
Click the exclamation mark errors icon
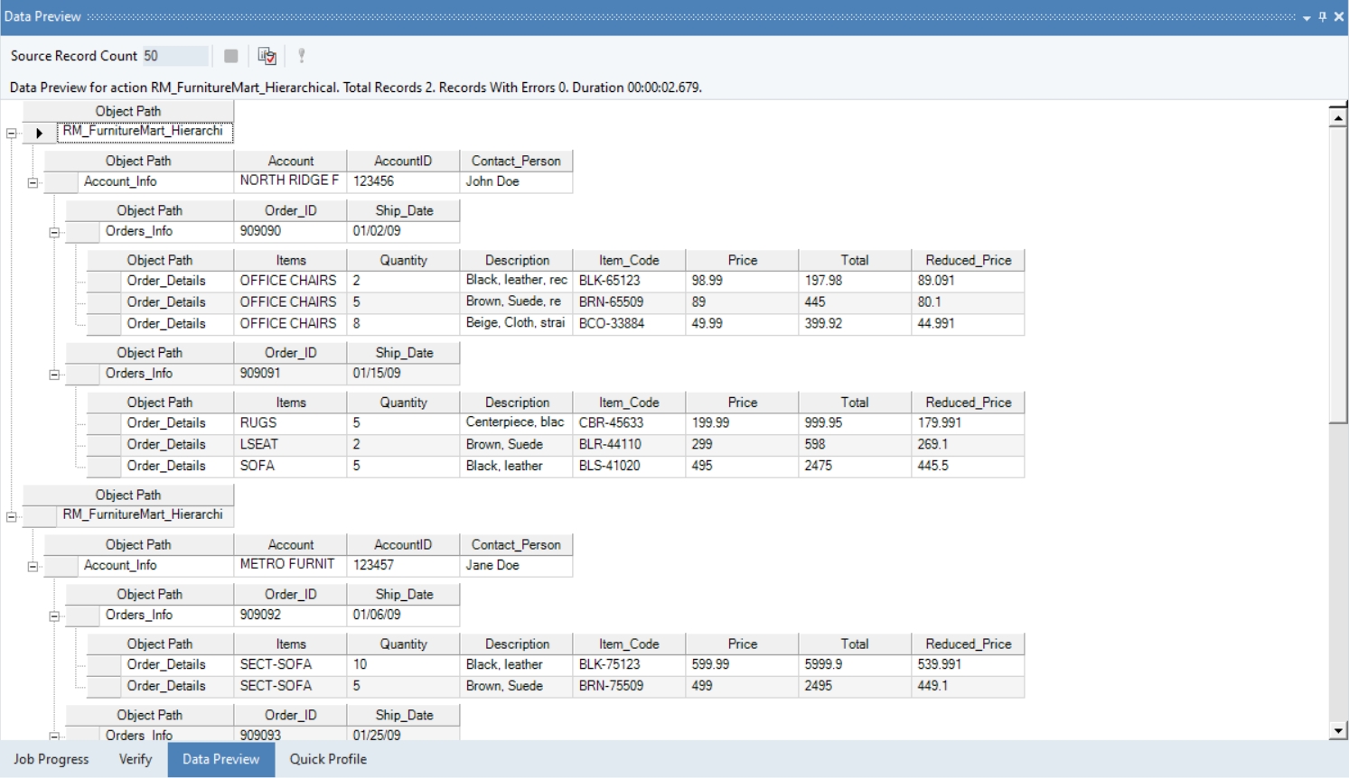coord(302,56)
